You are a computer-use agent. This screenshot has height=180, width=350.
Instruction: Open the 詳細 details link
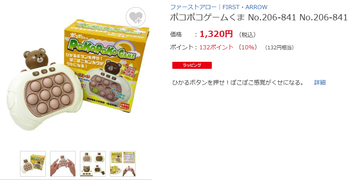(x=320, y=83)
